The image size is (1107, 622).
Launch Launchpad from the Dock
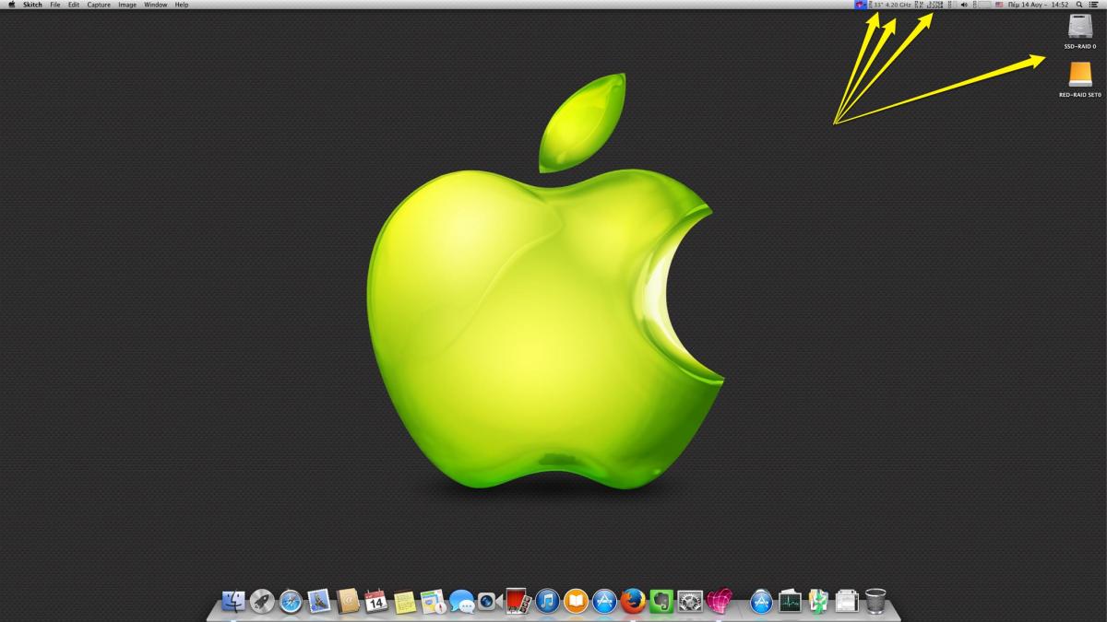pyautogui.click(x=262, y=602)
